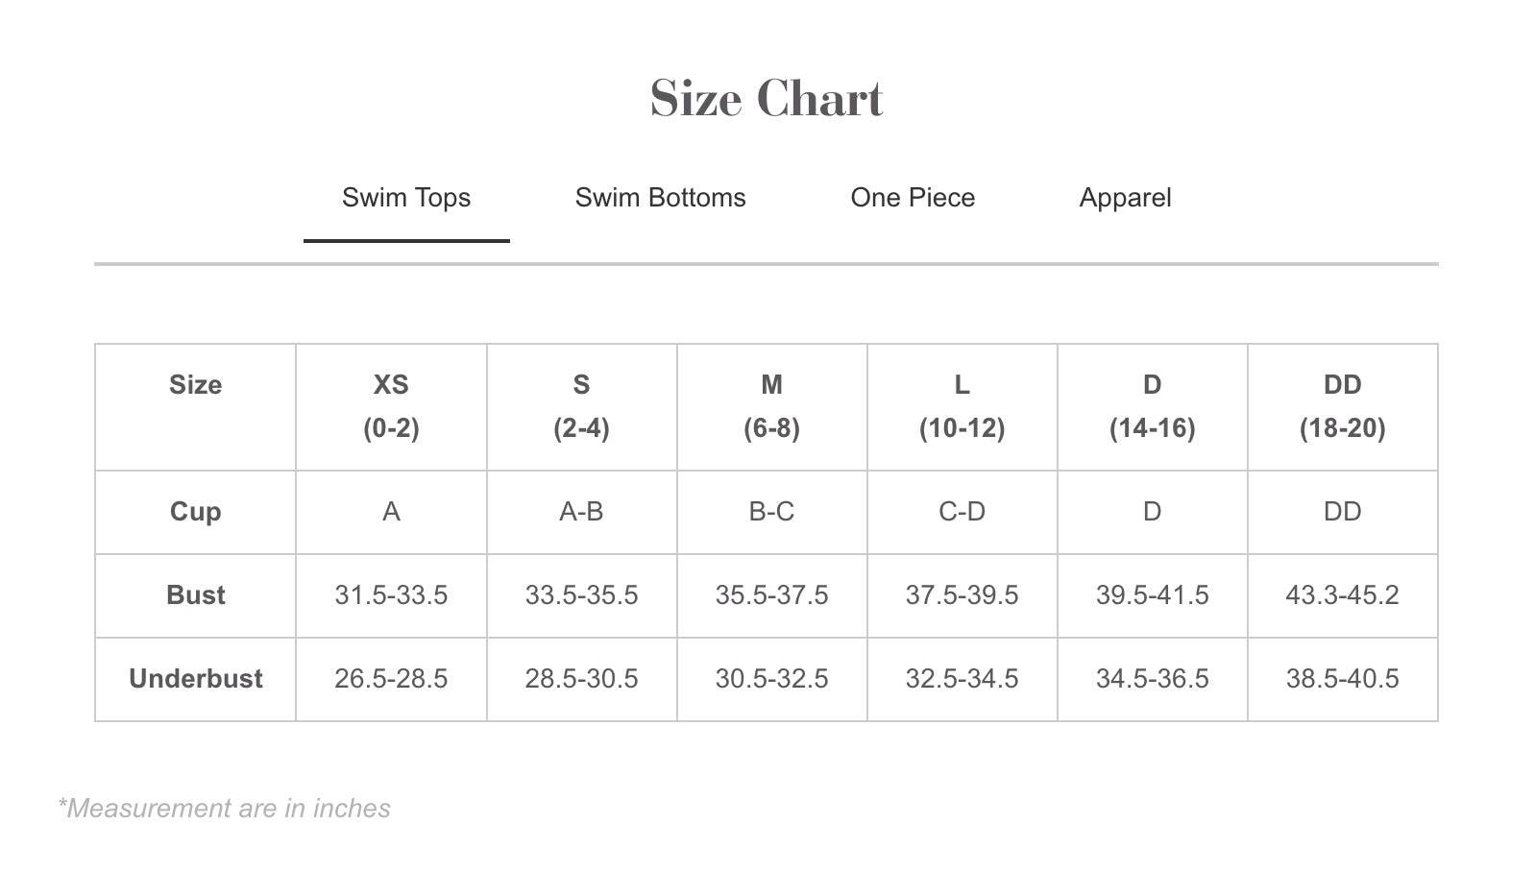Click the 38.5-40.5 underbust cell
Viewport: 1535px width, 896px height.
pyautogui.click(x=1342, y=679)
